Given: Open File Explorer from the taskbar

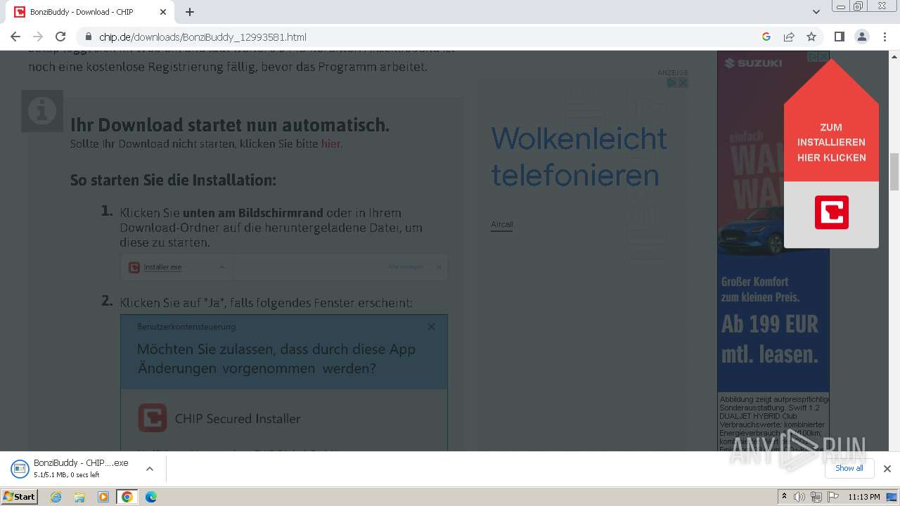Looking at the screenshot, I should (79, 497).
